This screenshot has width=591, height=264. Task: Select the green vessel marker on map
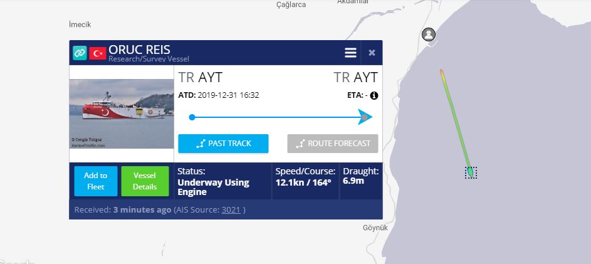470,172
